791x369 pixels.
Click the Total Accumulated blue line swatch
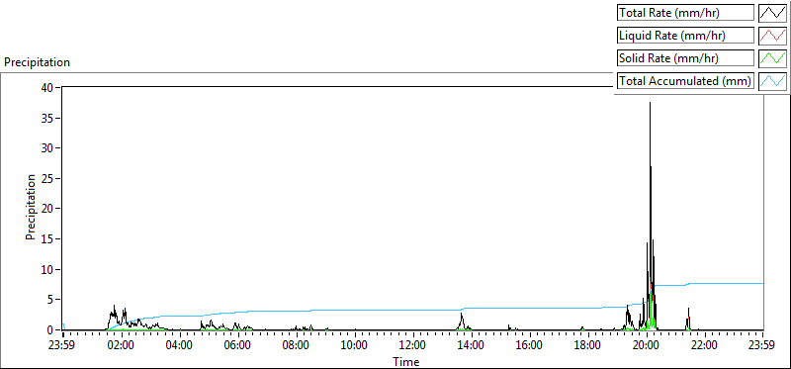coord(772,80)
